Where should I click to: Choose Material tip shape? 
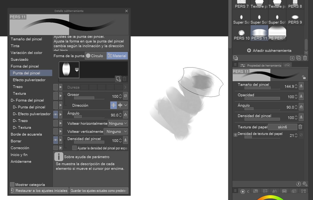(117, 56)
